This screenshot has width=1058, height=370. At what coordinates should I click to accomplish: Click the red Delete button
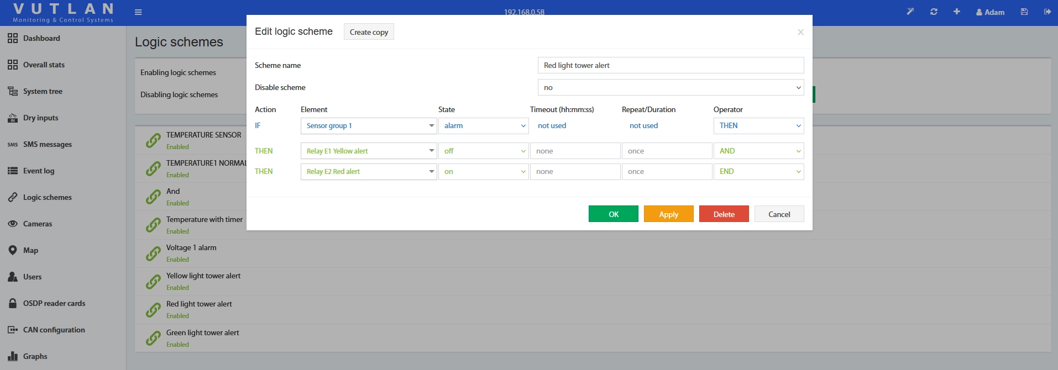coord(724,214)
